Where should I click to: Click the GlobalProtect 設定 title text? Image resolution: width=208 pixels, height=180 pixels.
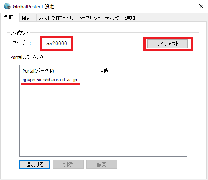[x=33, y=7]
